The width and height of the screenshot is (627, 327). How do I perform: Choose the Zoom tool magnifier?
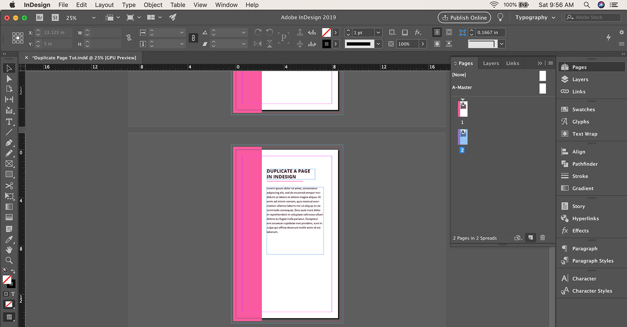[x=9, y=260]
